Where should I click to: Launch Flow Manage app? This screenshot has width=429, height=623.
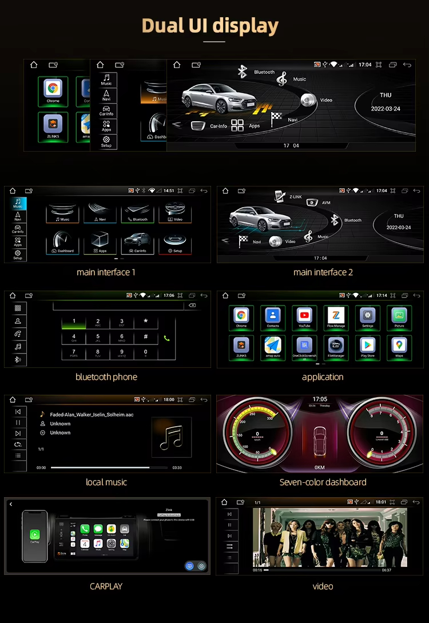click(x=336, y=318)
